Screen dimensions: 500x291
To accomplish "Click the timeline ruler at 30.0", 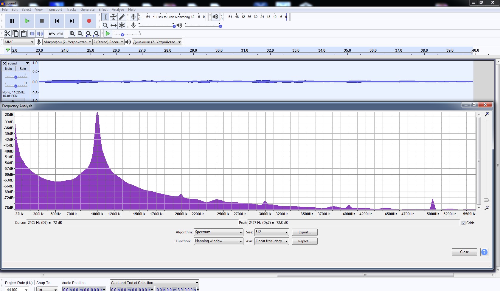I will tap(219, 50).
